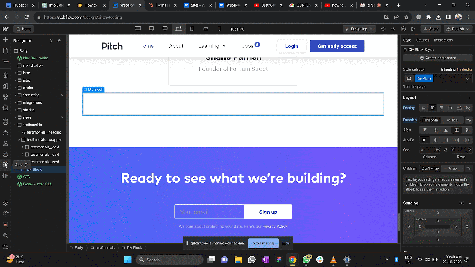Open File Explorer from the taskbar
This screenshot has width=475, height=267.
pos(238,260)
